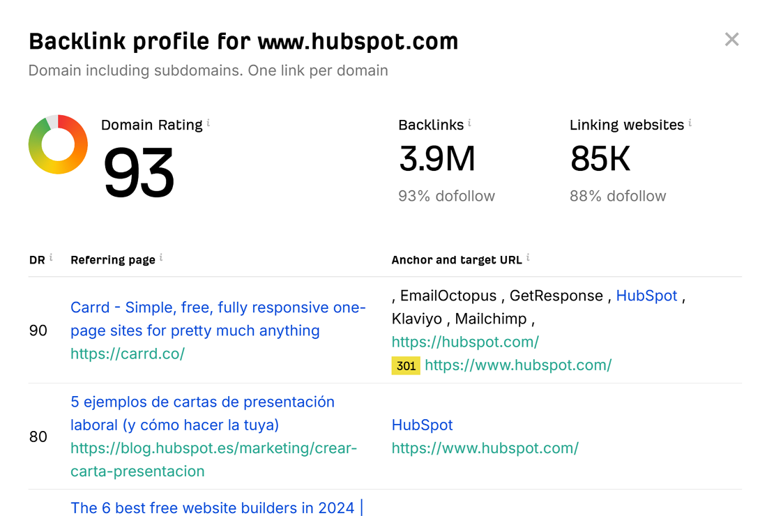Click the 'Referring page' column header
The image size is (767, 516).
pyautogui.click(x=113, y=260)
